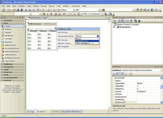Open ASP.NET Configuration icon

point(139,21)
